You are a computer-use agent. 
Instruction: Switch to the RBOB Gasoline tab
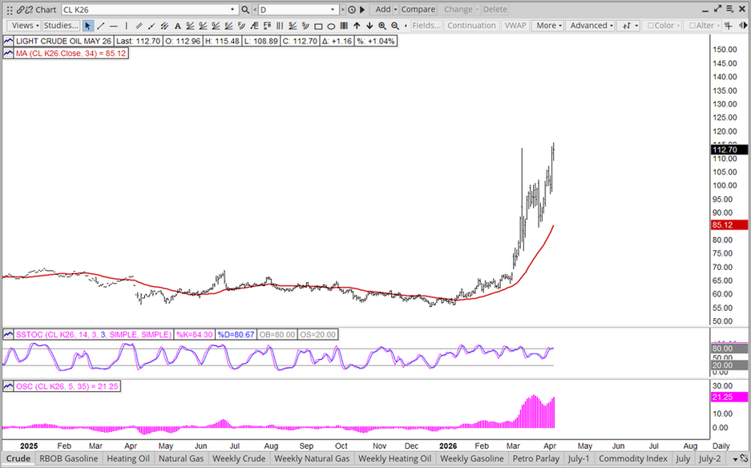pos(68,459)
